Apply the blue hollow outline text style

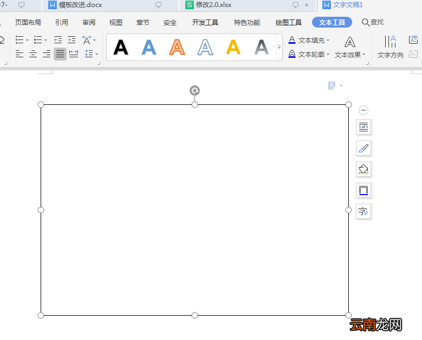pyautogui.click(x=205, y=47)
